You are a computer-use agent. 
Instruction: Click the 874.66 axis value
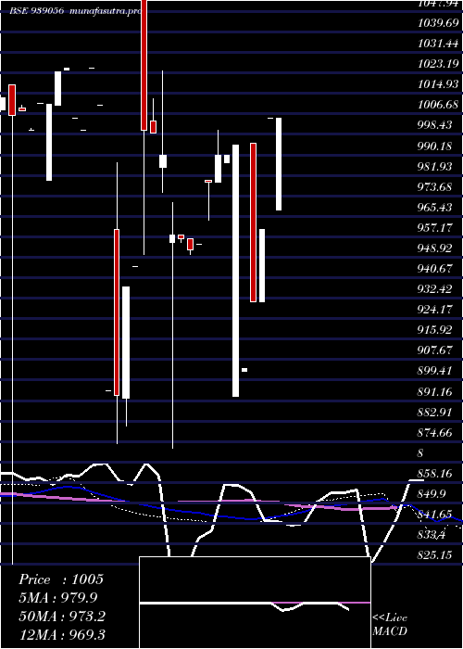point(435,433)
